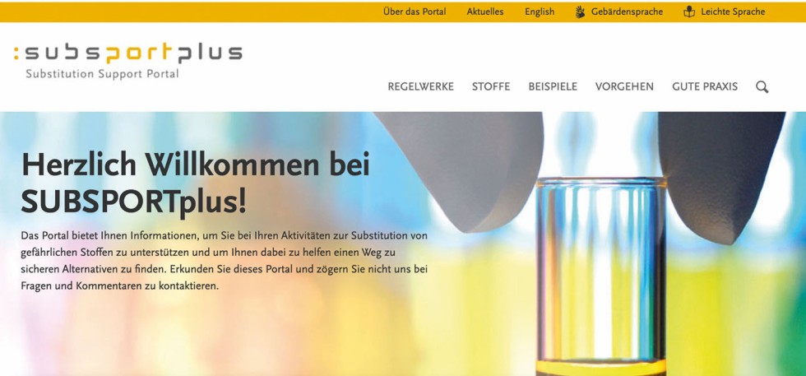Open the BEISPIELE menu item
Screen dimensions: 806x376
pos(553,87)
